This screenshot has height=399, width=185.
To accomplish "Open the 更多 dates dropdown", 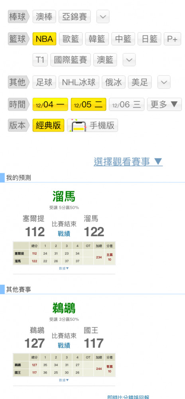I will click(164, 104).
